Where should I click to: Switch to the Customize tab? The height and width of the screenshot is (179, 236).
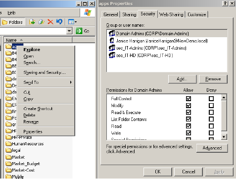click(196, 14)
